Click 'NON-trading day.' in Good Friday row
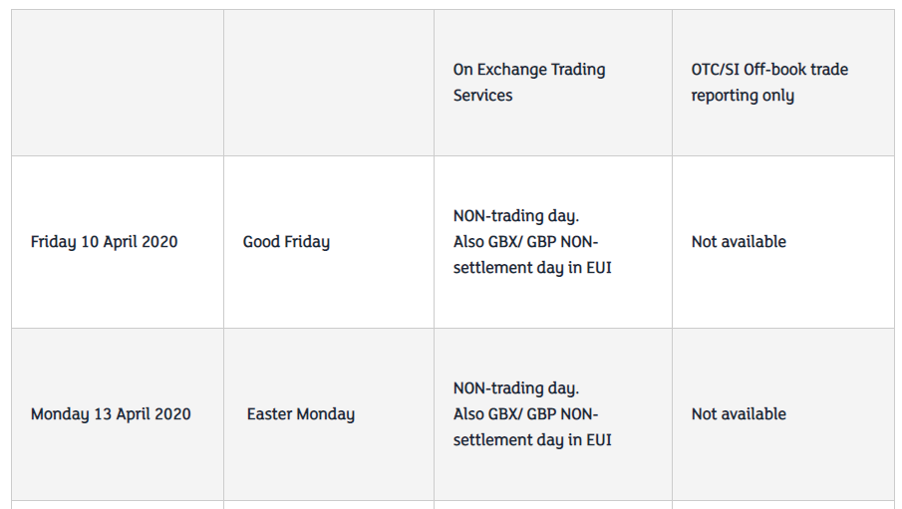This screenshot has height=509, width=902. [x=516, y=216]
